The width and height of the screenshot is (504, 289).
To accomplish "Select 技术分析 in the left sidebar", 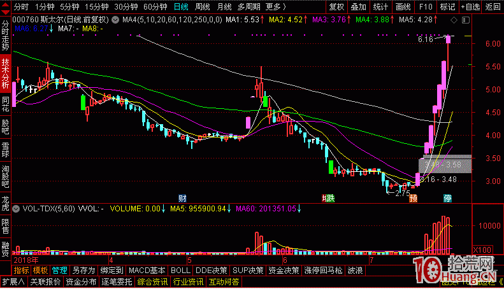I will click(x=6, y=73).
